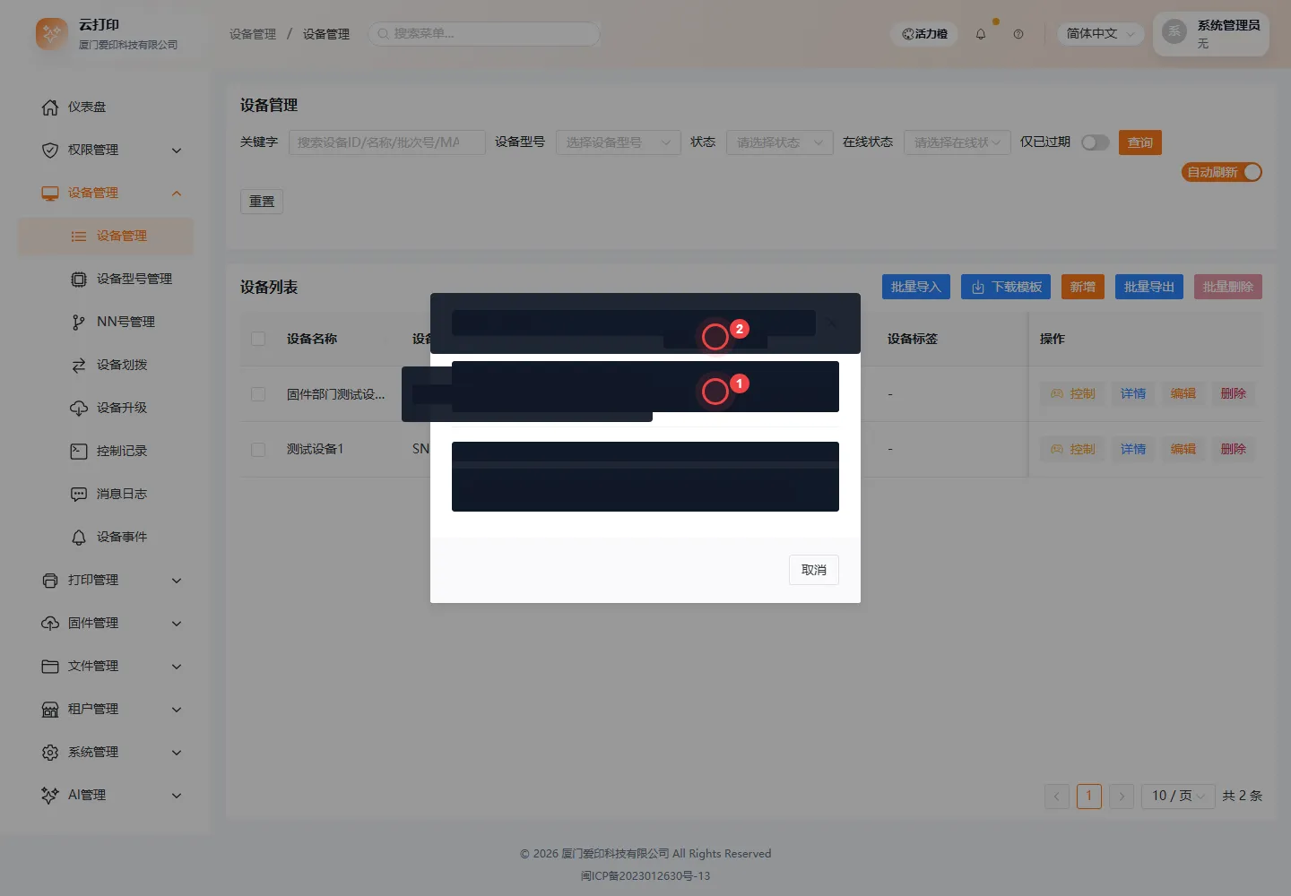The height and width of the screenshot is (896, 1291).
Task: Click the 打印管理 printer icon
Action: click(x=50, y=580)
